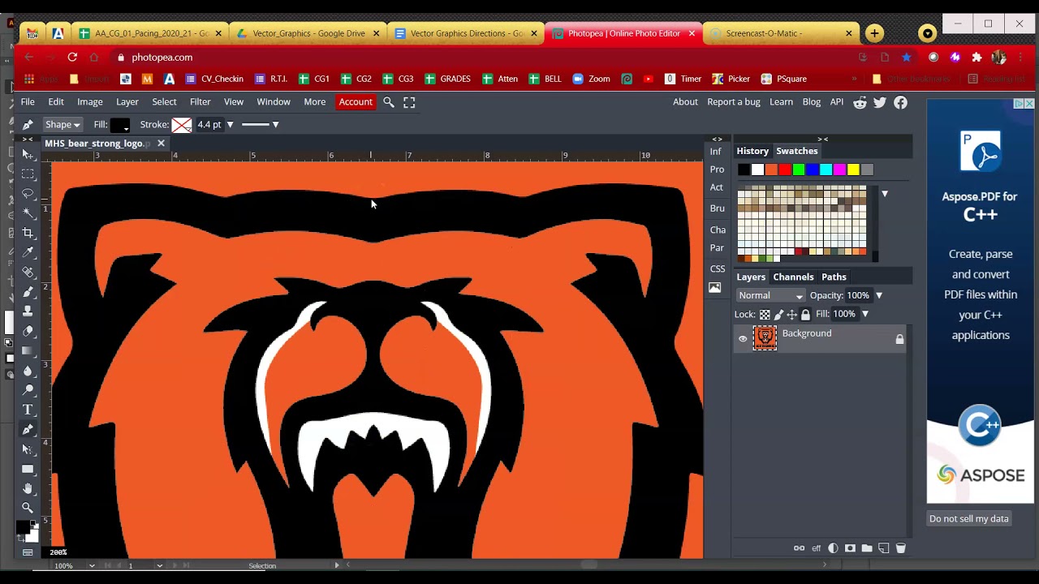Toggle Quick Mask mode below color swatches
Image resolution: width=1039 pixels, height=584 pixels.
coord(28,552)
